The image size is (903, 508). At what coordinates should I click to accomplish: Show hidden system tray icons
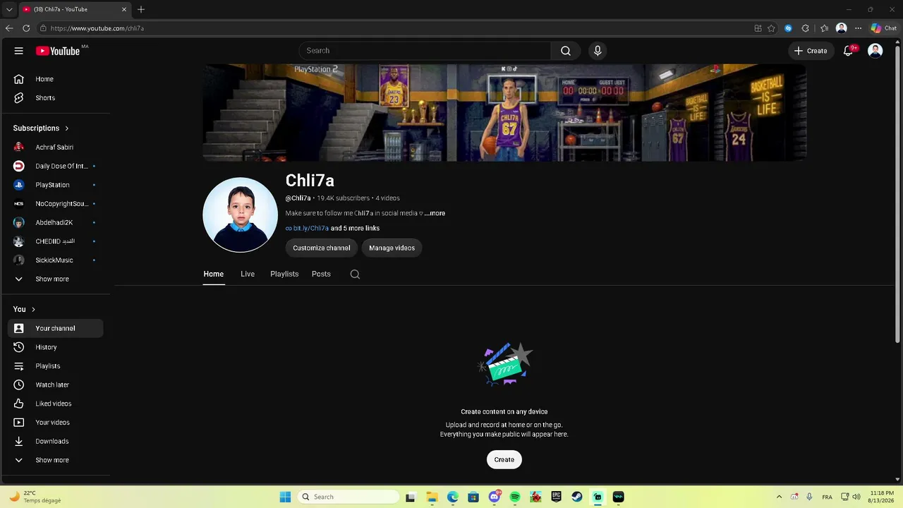[x=779, y=497]
